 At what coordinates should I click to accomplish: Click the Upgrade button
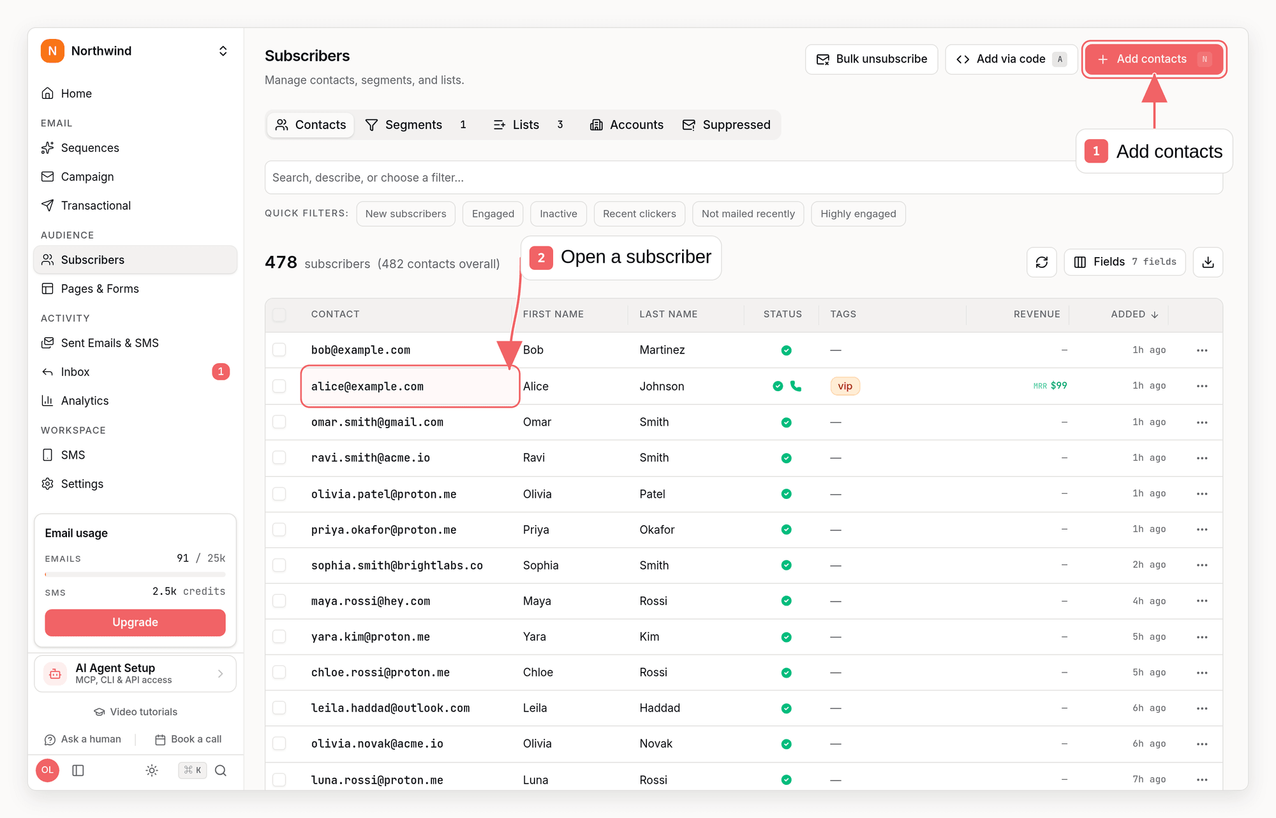135,623
